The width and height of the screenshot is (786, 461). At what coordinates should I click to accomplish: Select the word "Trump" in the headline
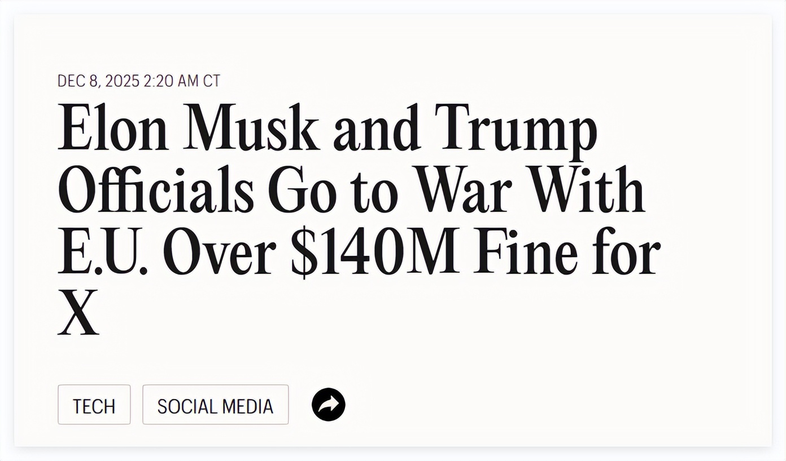tap(516, 127)
